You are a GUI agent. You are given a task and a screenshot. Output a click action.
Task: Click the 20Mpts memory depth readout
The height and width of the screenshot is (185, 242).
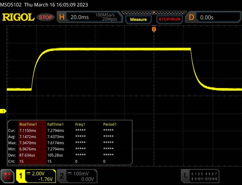click(x=110, y=19)
